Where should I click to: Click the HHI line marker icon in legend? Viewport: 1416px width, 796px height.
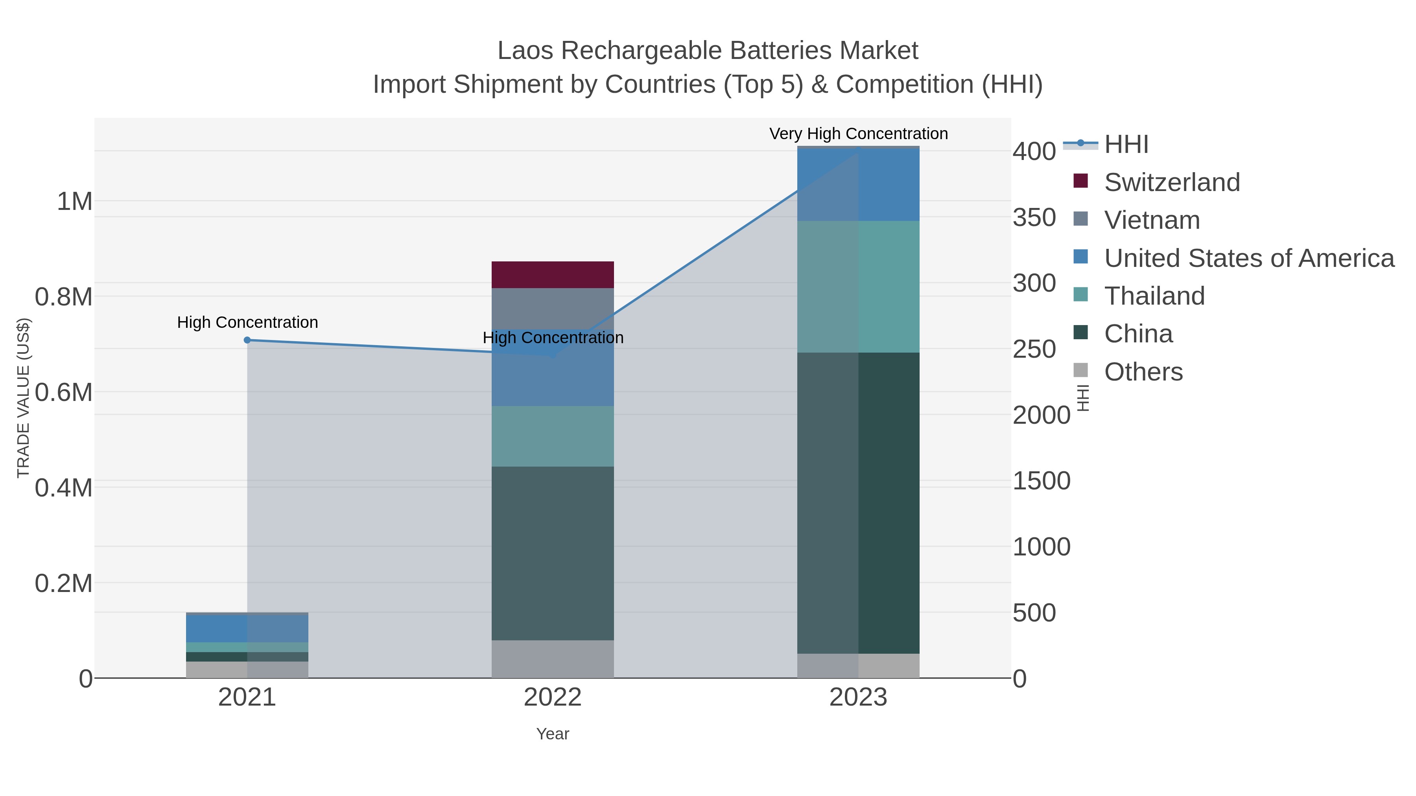[1081, 143]
